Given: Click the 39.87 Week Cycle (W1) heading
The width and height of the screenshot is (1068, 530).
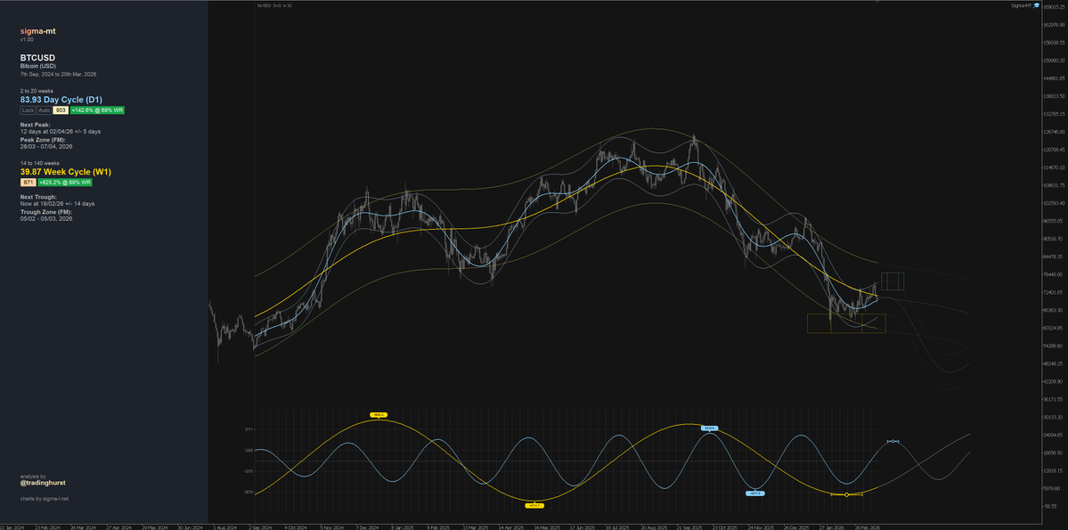Looking at the screenshot, I should [x=65, y=172].
